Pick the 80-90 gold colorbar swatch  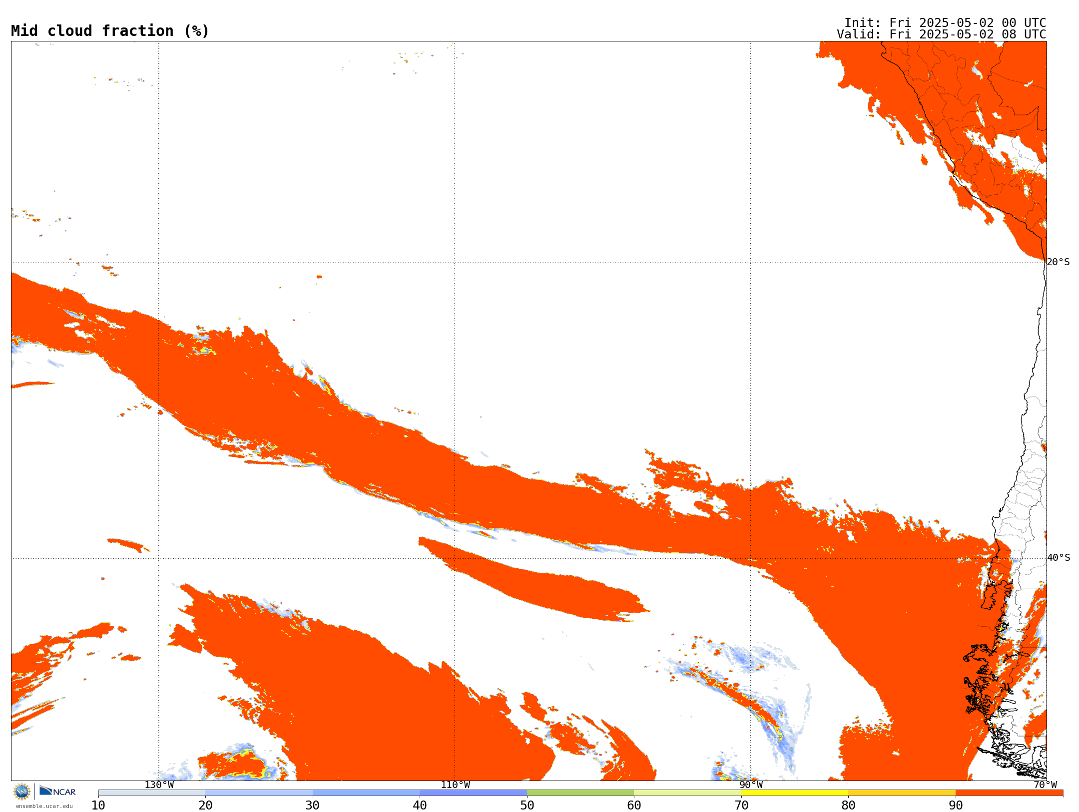click(x=902, y=793)
